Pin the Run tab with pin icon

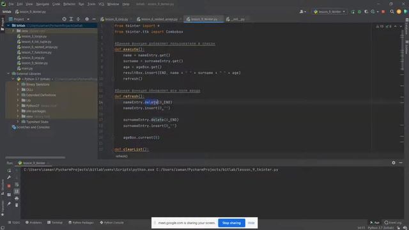[9, 204]
